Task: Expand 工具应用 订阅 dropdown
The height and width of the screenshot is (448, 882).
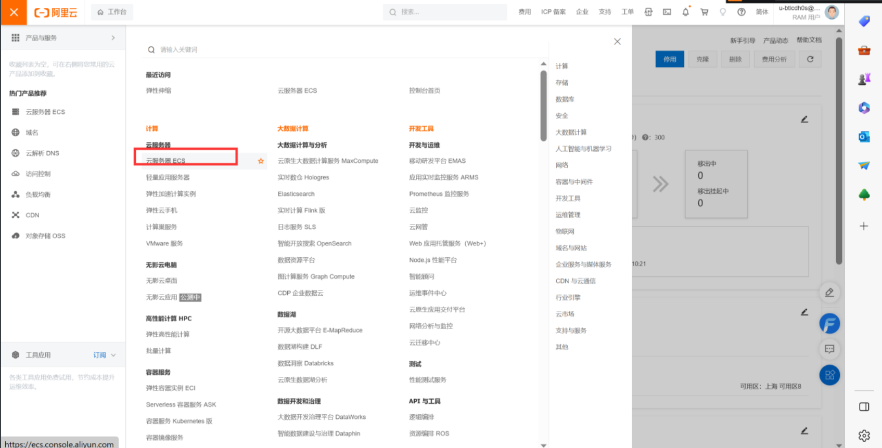Action: [x=105, y=355]
